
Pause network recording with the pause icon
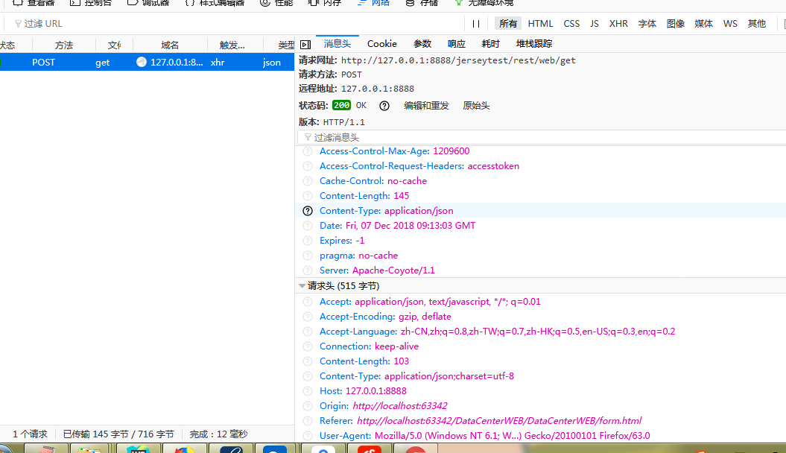pos(476,24)
